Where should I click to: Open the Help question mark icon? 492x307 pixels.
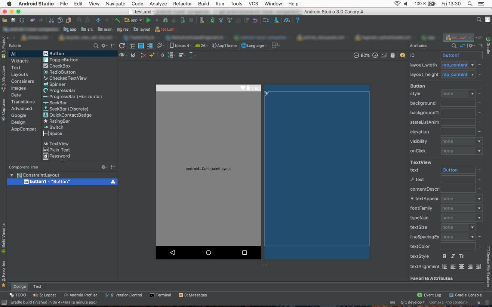(297, 20)
